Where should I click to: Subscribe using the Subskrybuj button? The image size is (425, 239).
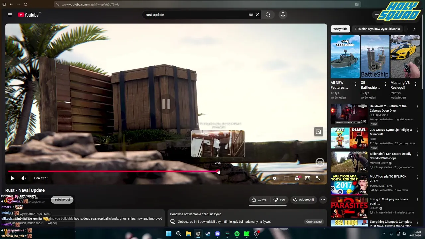coord(62,199)
